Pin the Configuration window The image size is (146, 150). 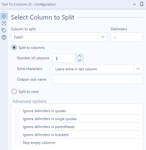click(x=142, y=4)
